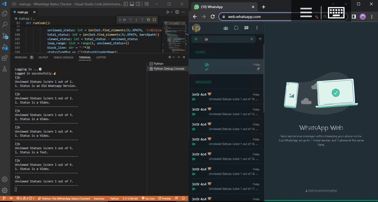Image resolution: width=378 pixels, height=202 pixels.
Task: Close the main.py editor tab
Action: 34,12
